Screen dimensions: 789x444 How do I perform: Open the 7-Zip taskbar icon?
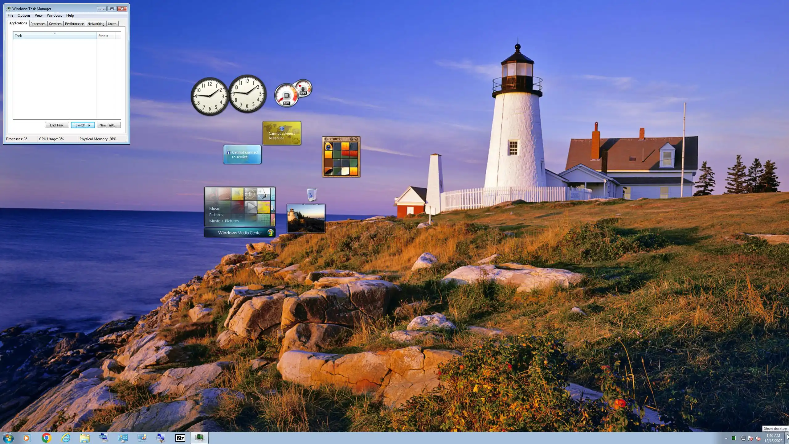click(x=180, y=438)
